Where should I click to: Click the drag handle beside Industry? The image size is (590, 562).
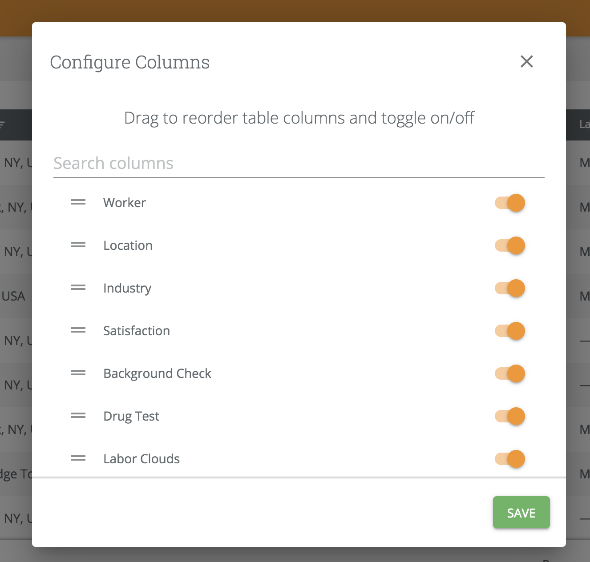point(78,288)
